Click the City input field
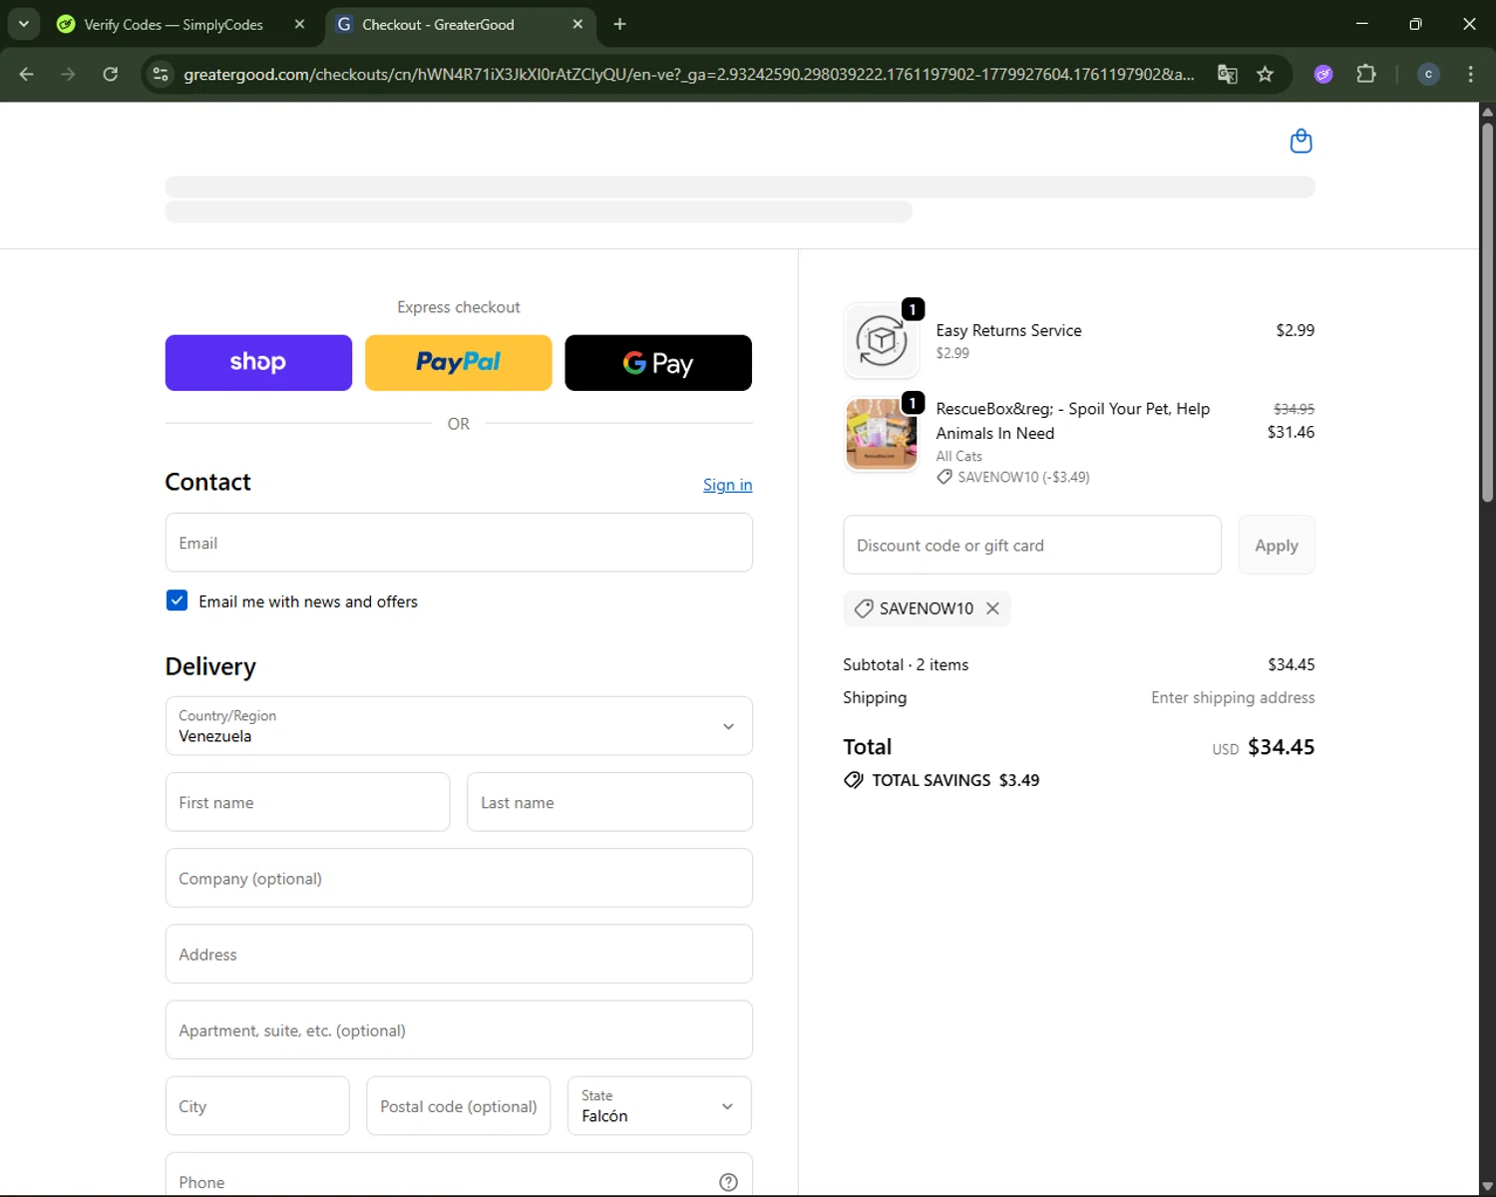The image size is (1496, 1197). [257, 1106]
